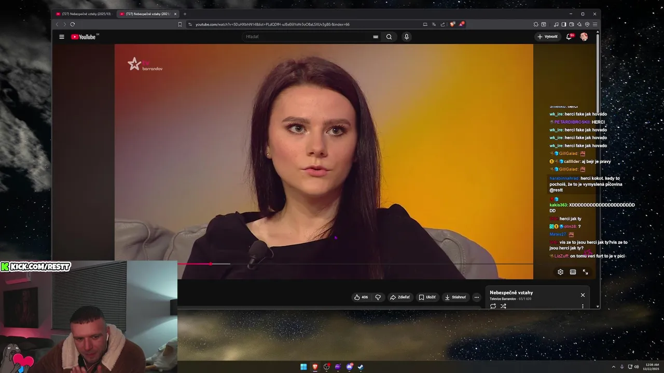The height and width of the screenshot is (373, 664).
Task: Save the video with the Uložiť button
Action: tap(427, 297)
